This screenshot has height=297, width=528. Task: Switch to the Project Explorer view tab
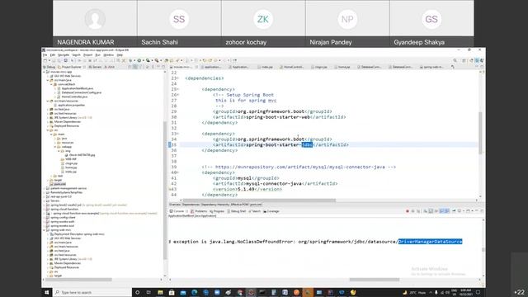(x=69, y=67)
